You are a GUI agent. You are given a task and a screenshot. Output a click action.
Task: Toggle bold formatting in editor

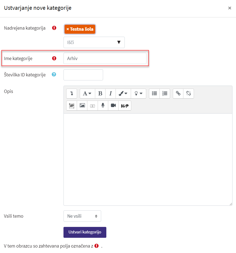coord(100,93)
